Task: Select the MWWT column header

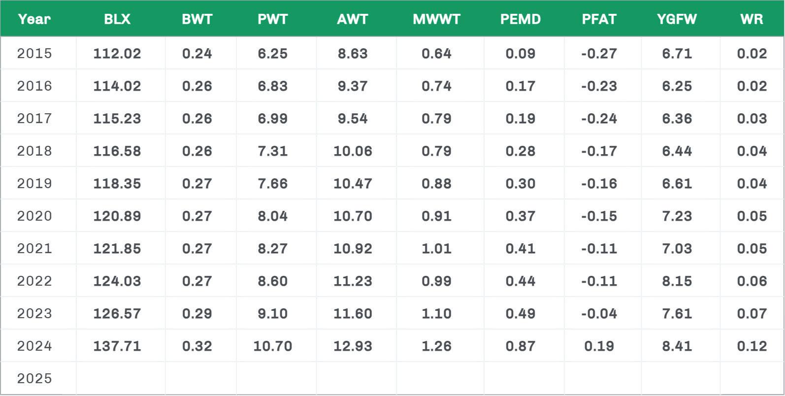Action: tap(436, 19)
